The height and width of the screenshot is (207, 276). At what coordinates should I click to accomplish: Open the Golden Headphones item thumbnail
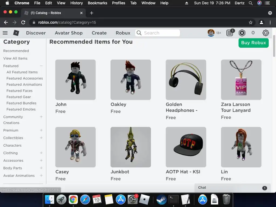coord(186,80)
